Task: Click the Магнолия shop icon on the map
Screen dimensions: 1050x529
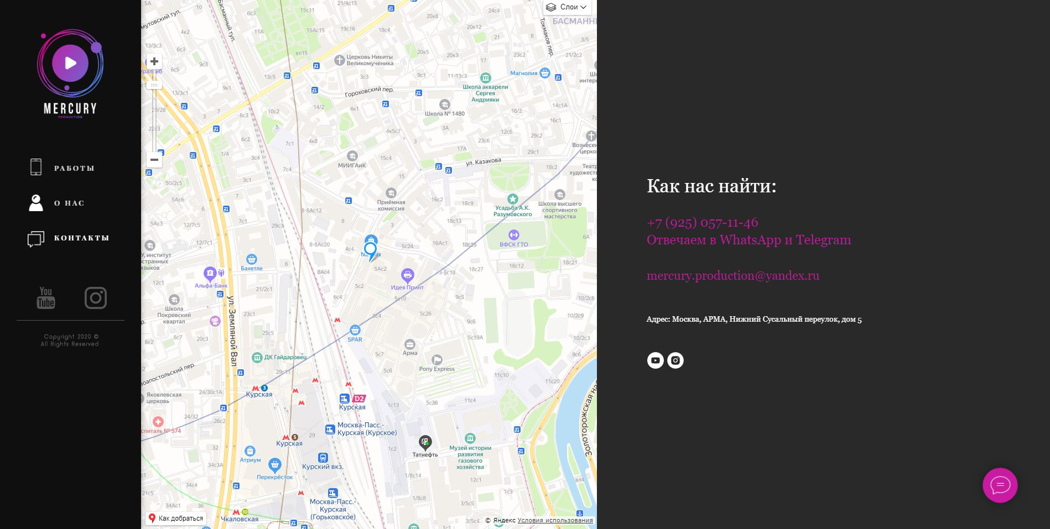Action: (545, 73)
